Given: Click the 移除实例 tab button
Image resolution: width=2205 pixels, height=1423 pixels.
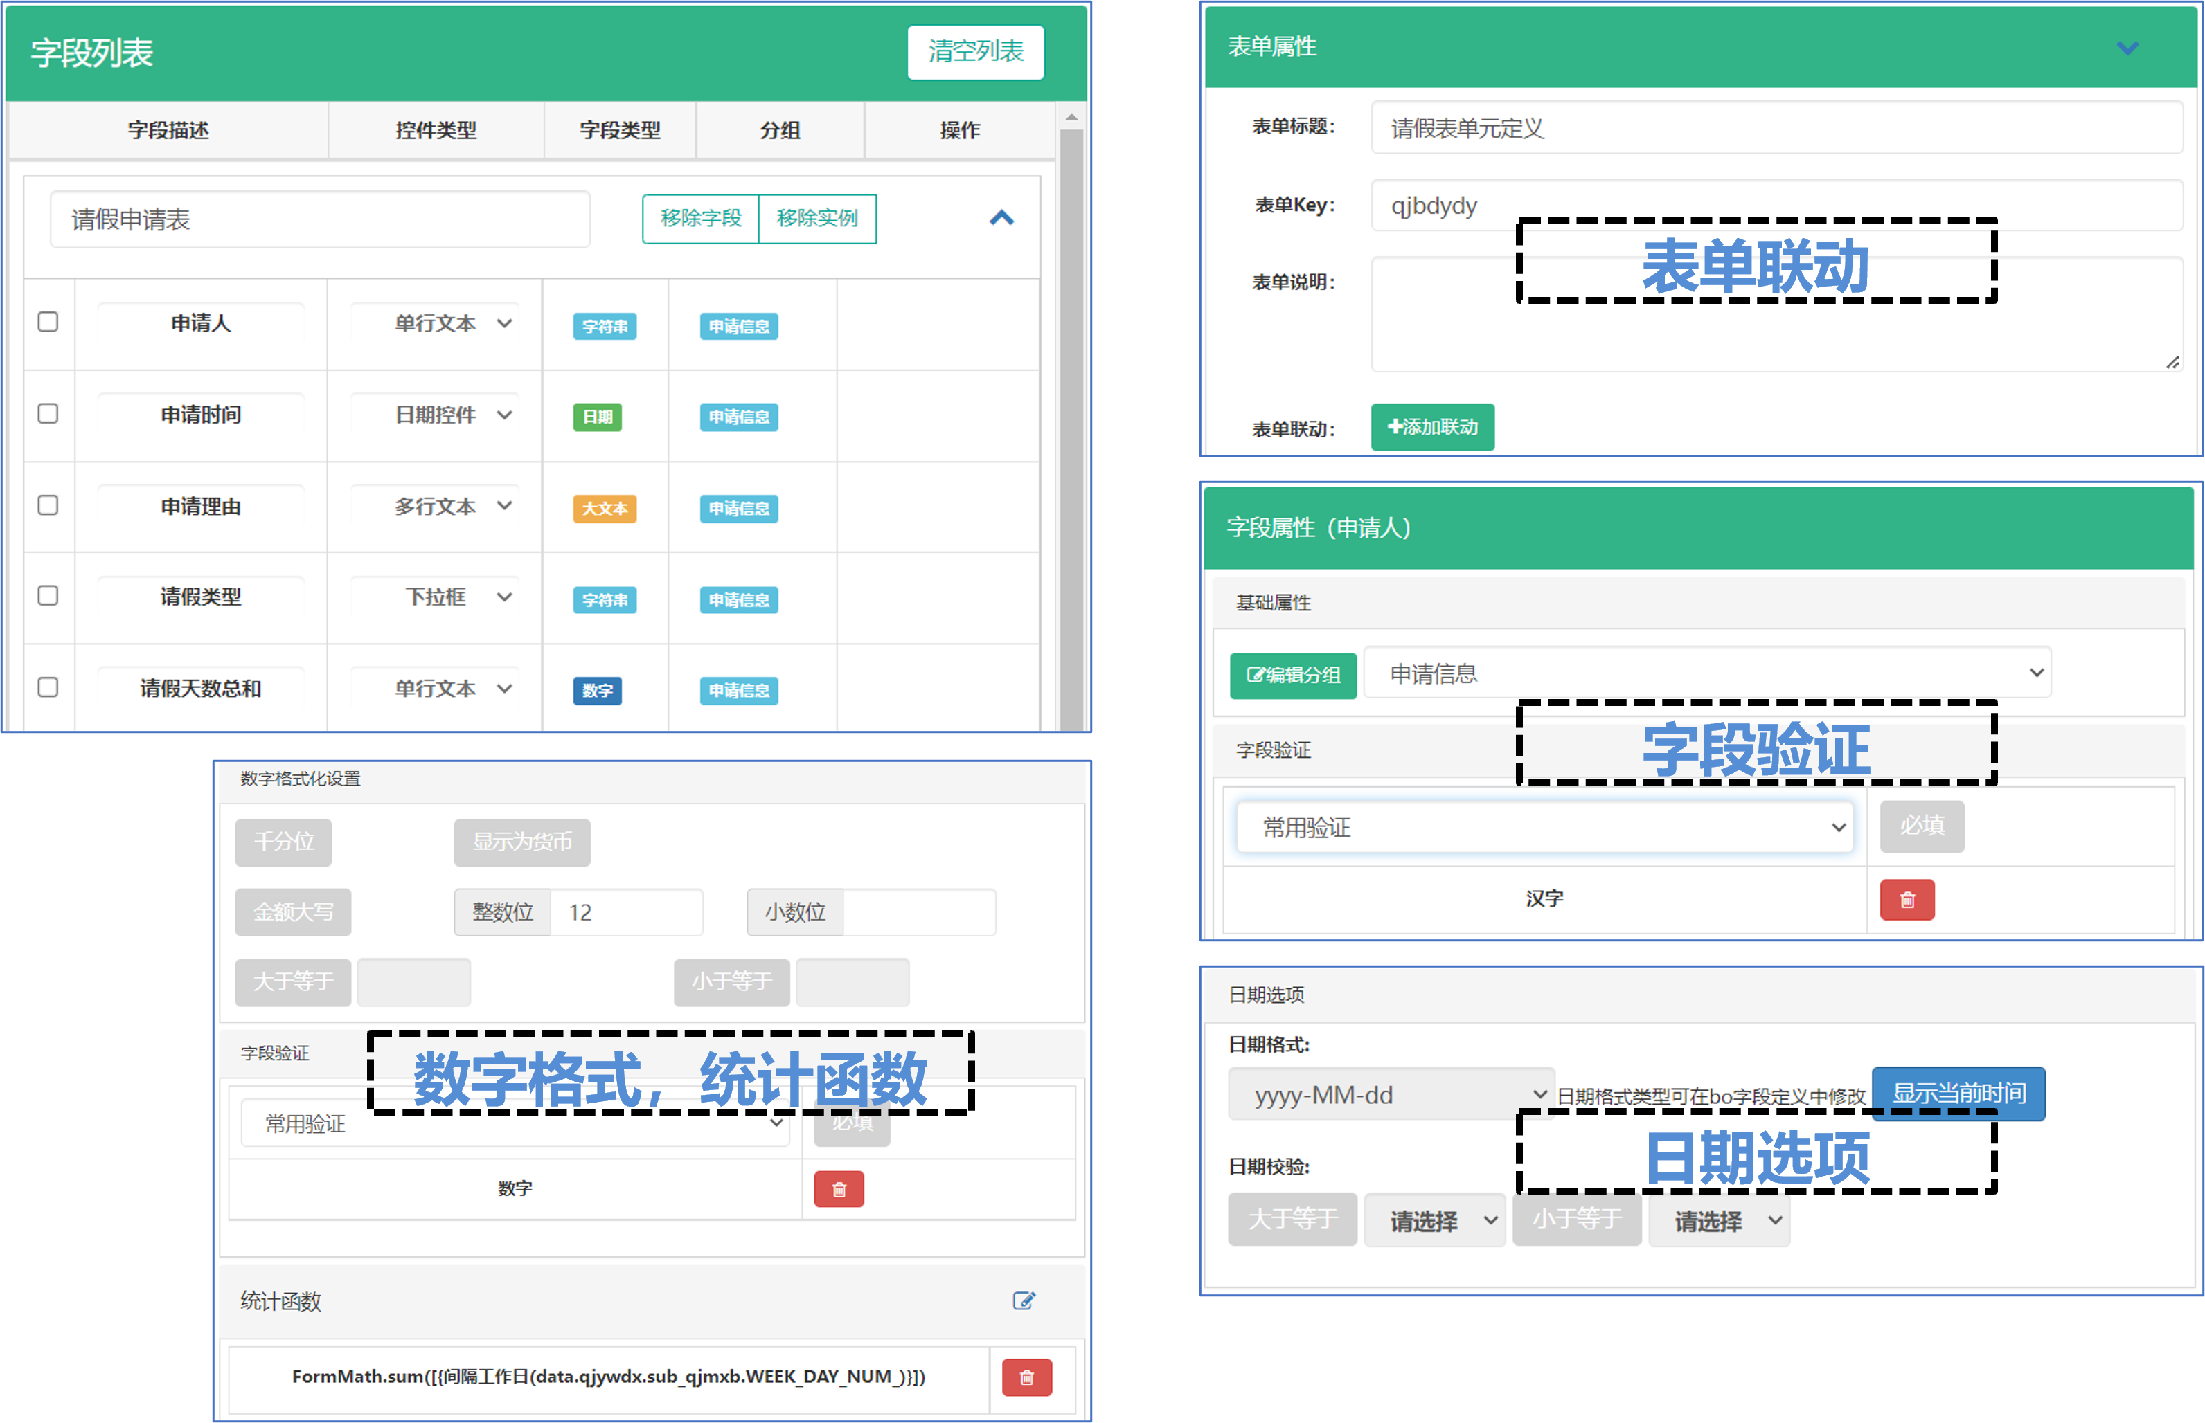Looking at the screenshot, I should [x=816, y=218].
